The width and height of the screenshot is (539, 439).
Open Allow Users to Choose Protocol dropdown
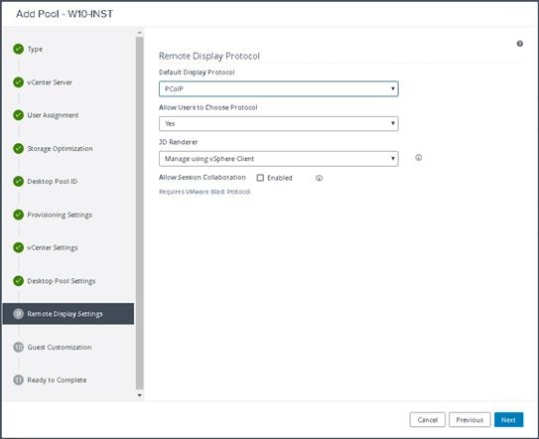pos(279,123)
